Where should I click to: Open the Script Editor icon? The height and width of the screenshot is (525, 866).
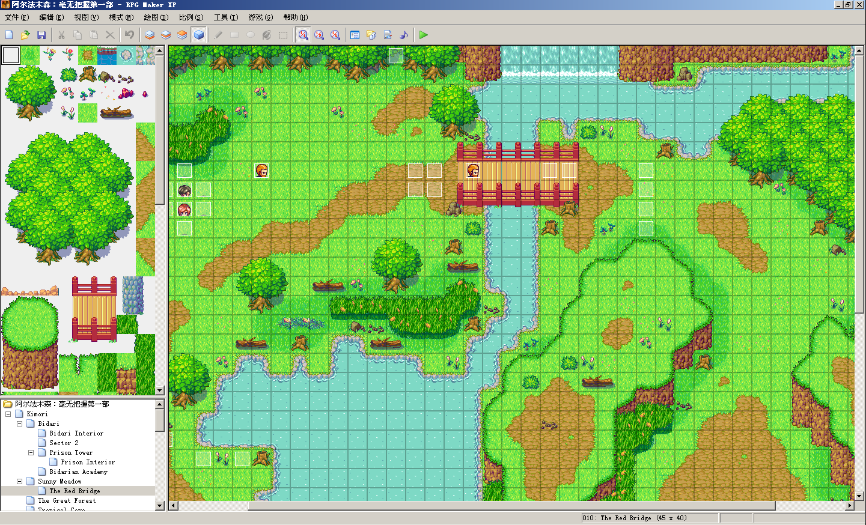(388, 35)
